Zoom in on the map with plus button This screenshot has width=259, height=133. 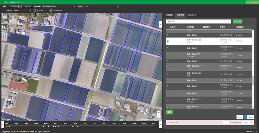click(x=158, y=112)
